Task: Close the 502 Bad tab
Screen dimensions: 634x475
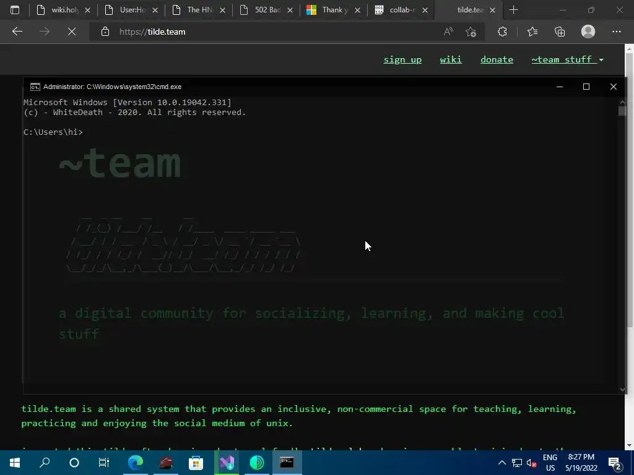Action: point(290,10)
